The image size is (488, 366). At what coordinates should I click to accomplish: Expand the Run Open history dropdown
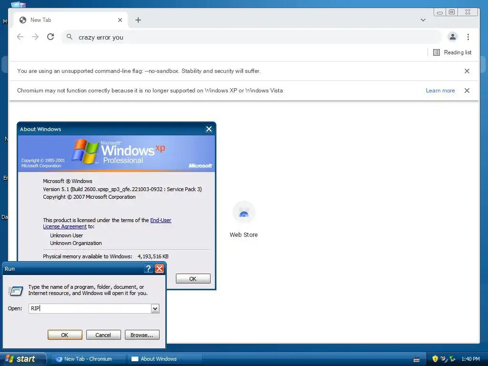(x=155, y=308)
